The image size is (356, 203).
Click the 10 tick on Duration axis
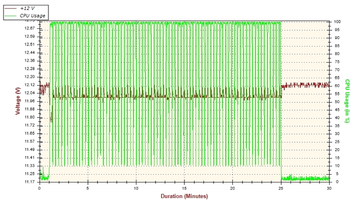[136, 188]
